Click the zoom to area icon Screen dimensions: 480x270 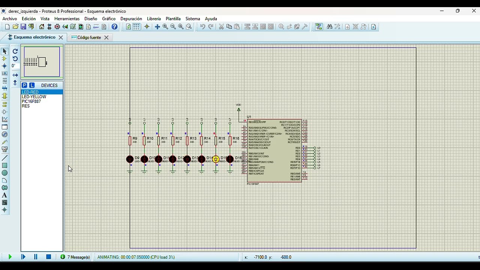189,27
